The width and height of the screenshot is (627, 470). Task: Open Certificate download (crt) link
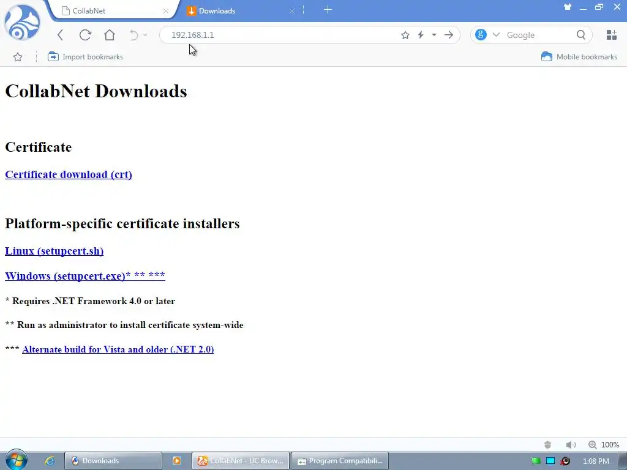[x=69, y=174]
